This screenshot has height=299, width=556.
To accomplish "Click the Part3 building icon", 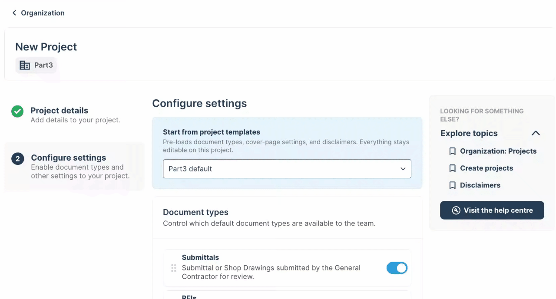I will coord(25,66).
